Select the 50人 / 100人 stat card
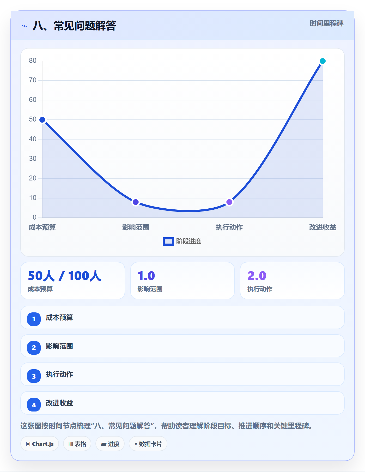365x472 pixels. click(73, 281)
